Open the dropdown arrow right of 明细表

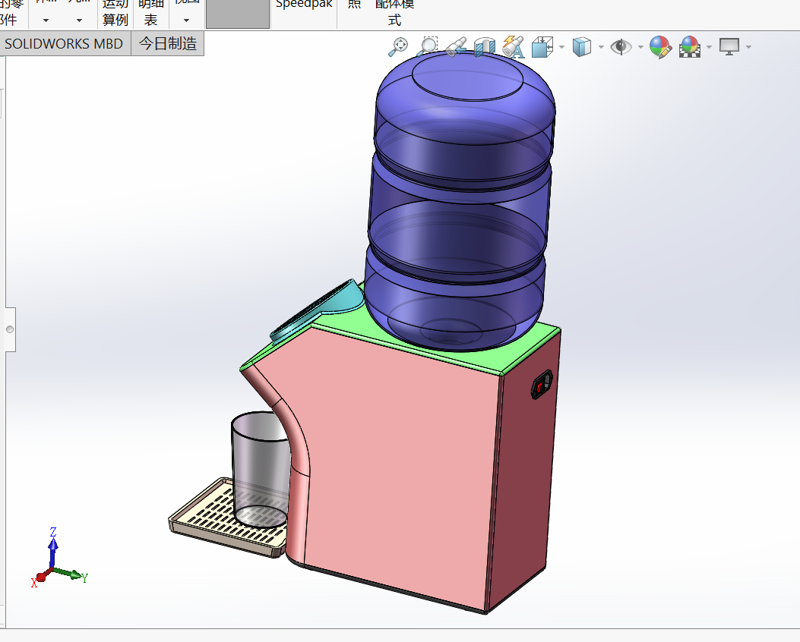point(186,20)
